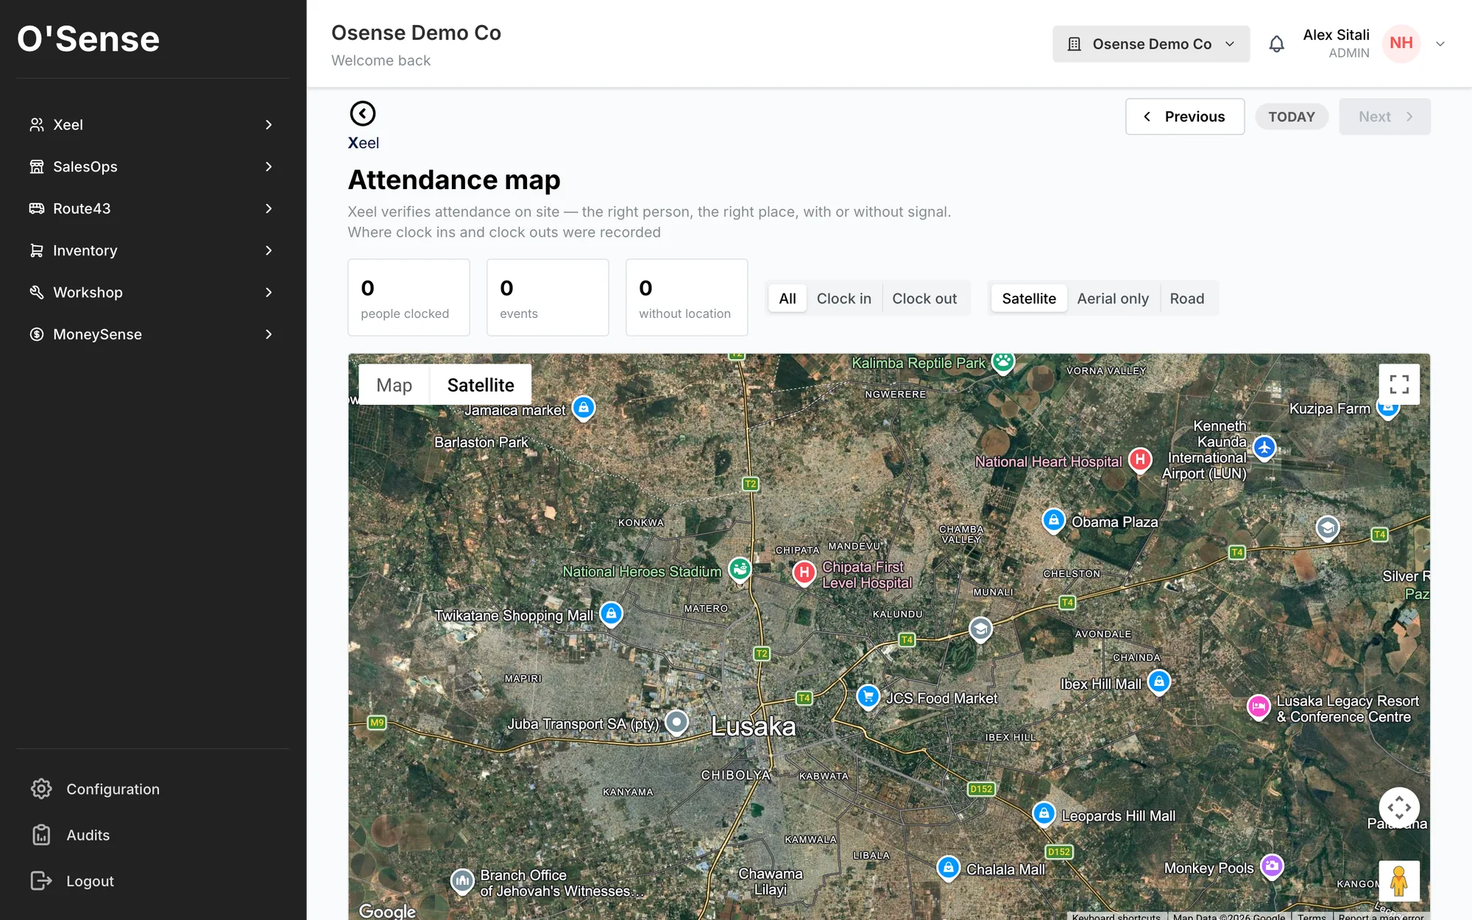1472x920 pixels.
Task: Click the Lusaka city label
Action: [x=753, y=727]
